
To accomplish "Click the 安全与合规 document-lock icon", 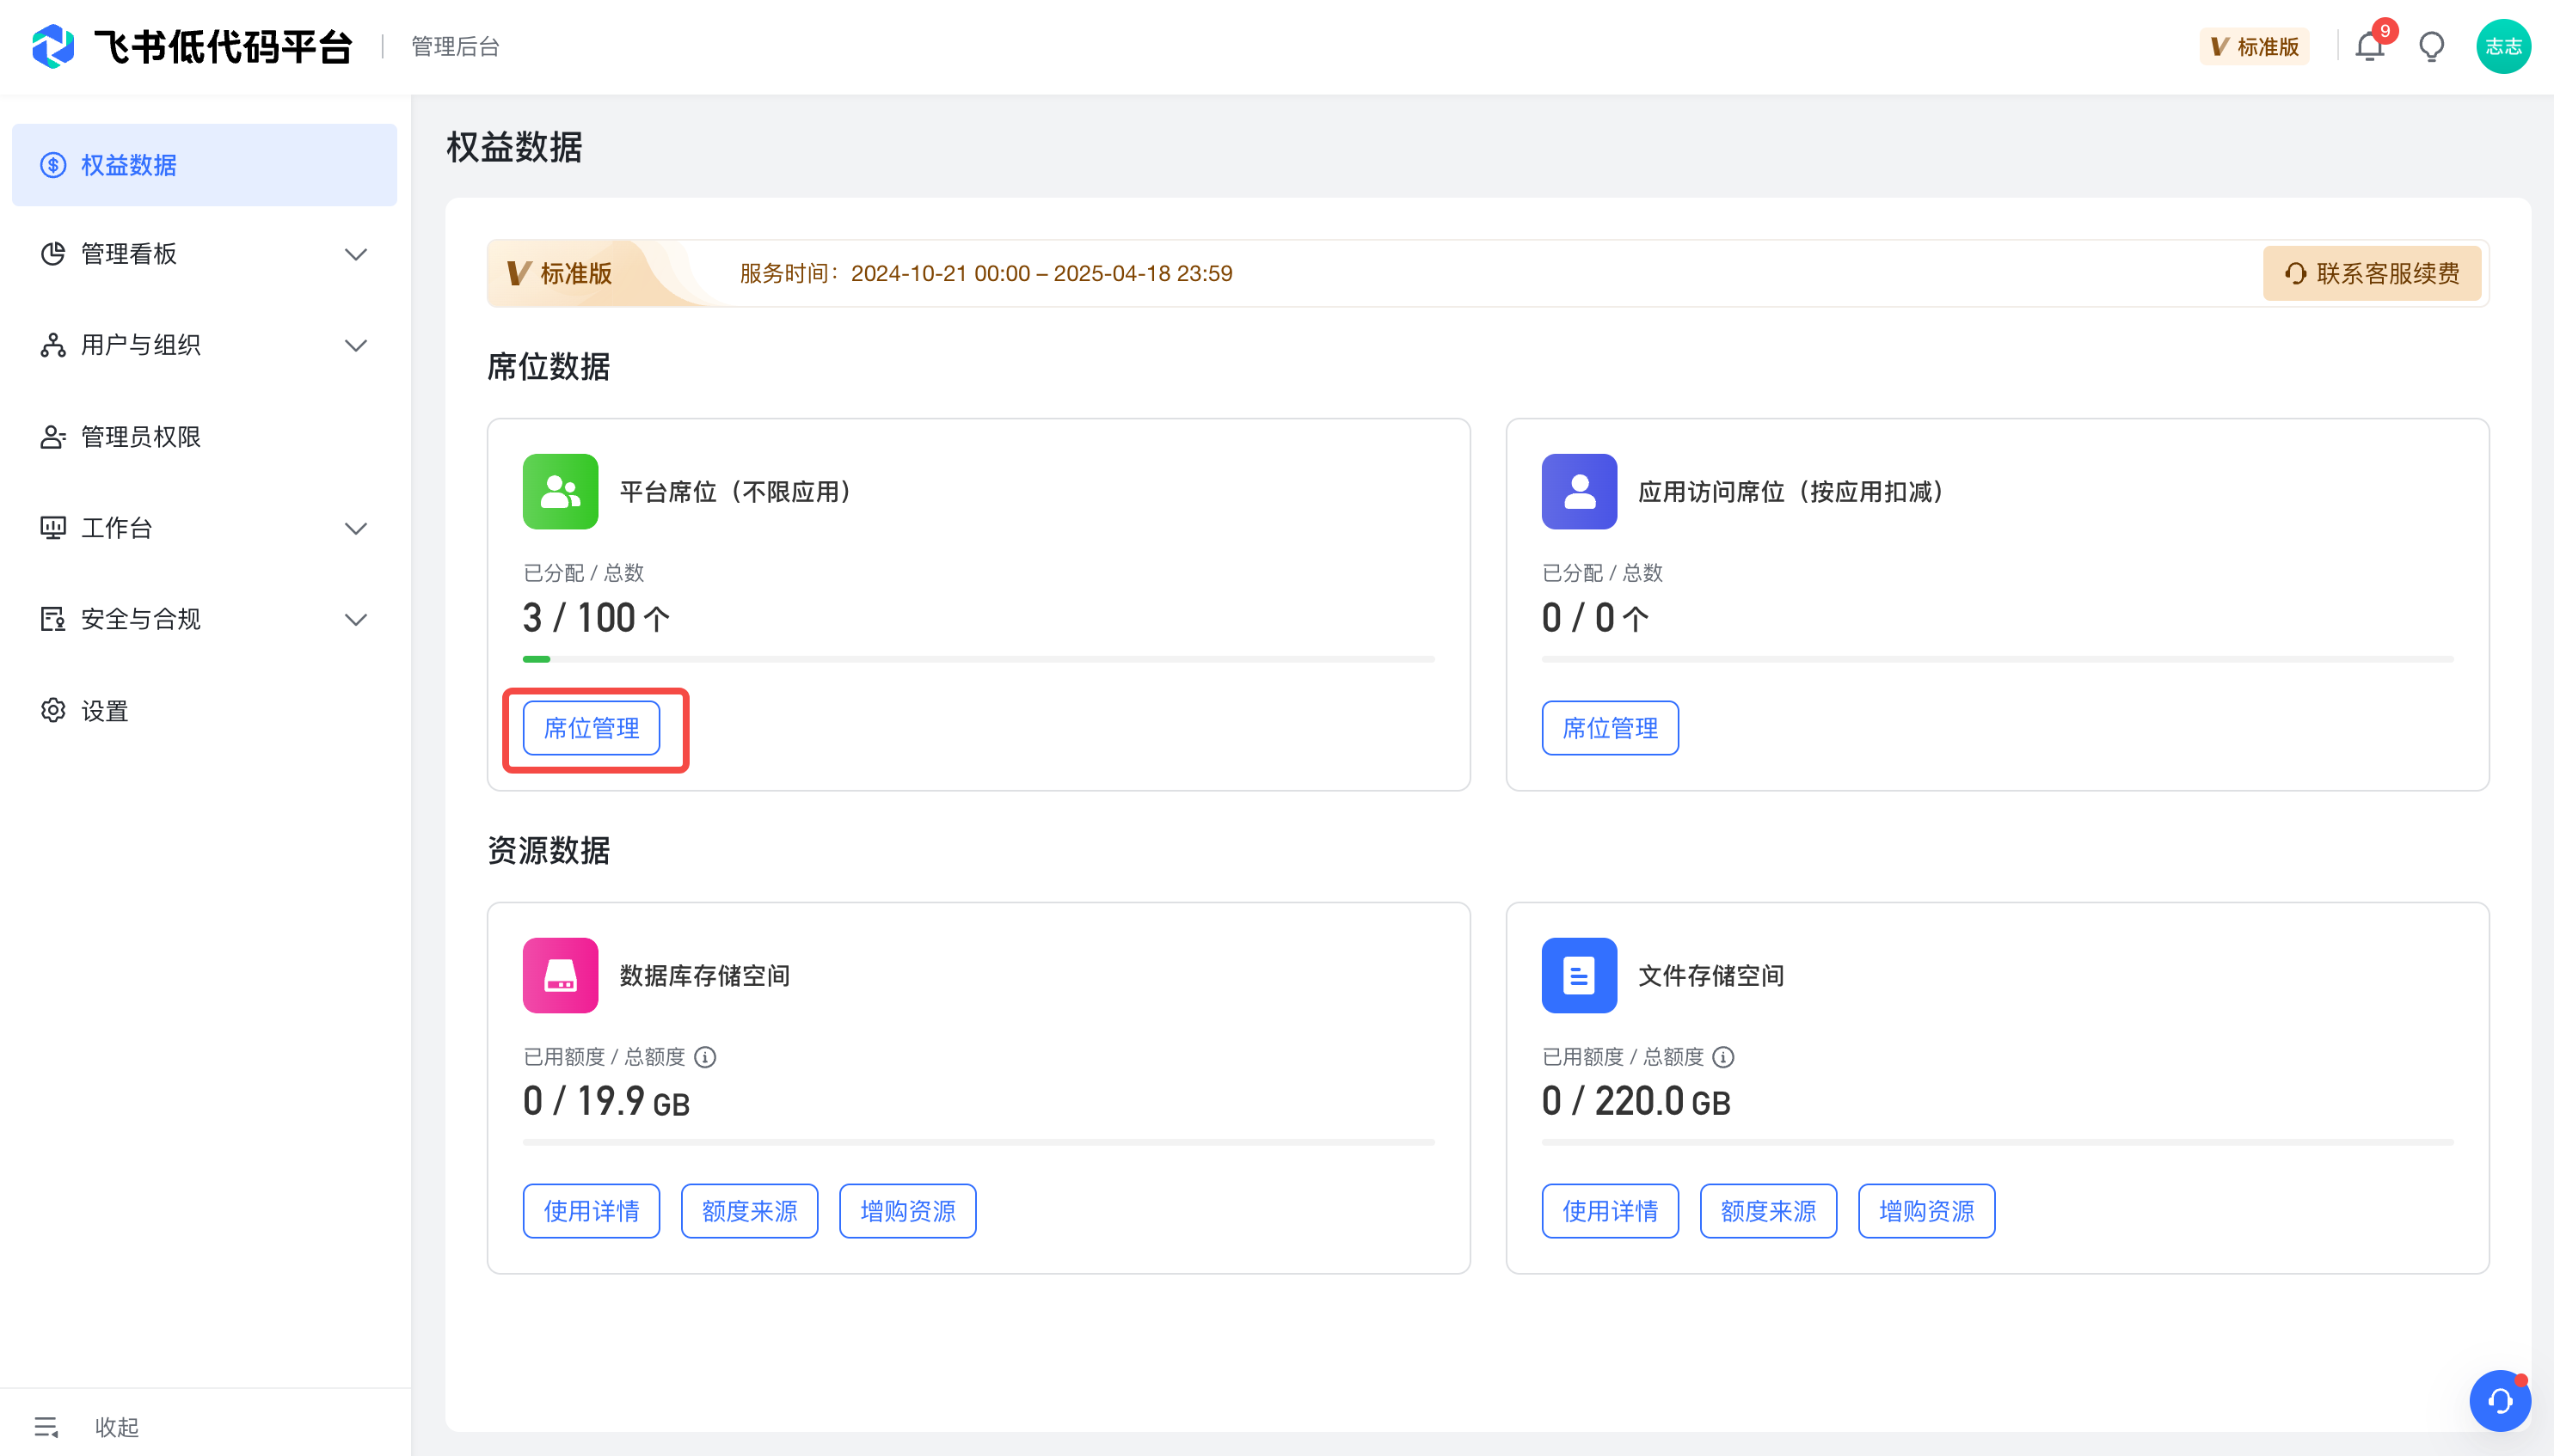I will point(53,619).
